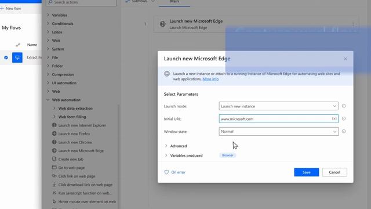Click the Cancel button
371x209 pixels.
334,172
